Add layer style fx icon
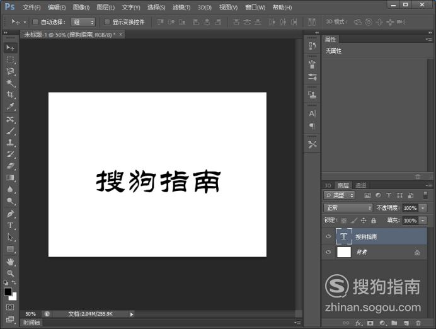This screenshot has width=436, height=329. (x=359, y=323)
